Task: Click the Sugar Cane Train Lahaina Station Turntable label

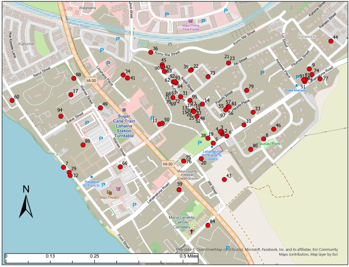Action: (124, 126)
